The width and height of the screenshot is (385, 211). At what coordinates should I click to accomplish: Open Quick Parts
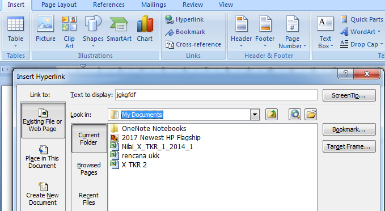pyautogui.click(x=361, y=19)
